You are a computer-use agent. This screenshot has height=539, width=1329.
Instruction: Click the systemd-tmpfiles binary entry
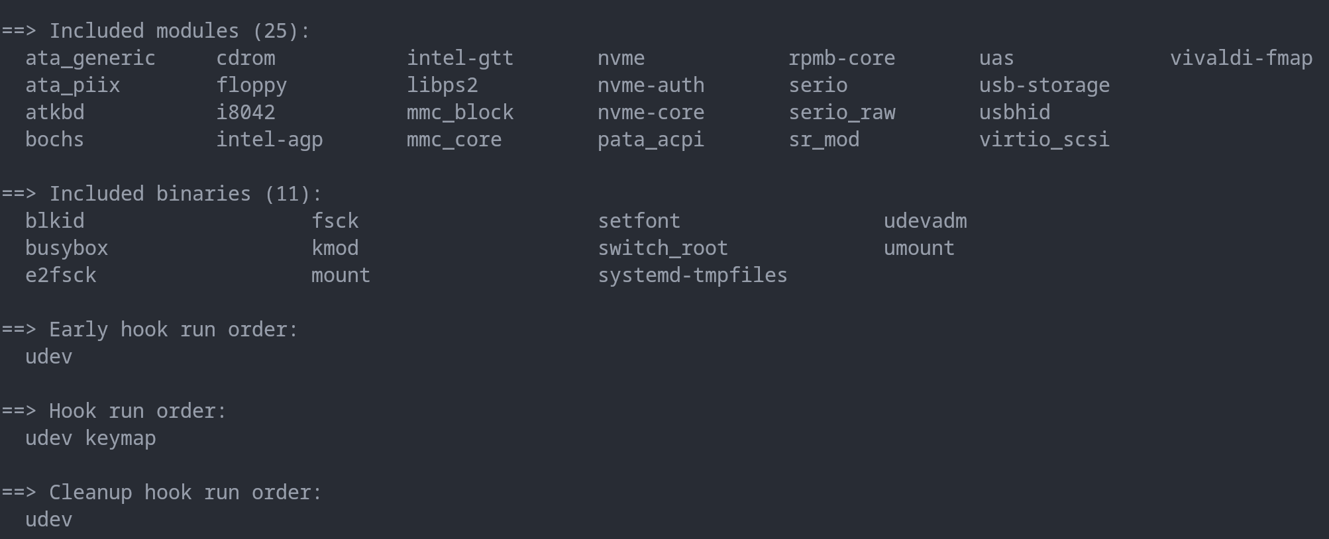[692, 275]
